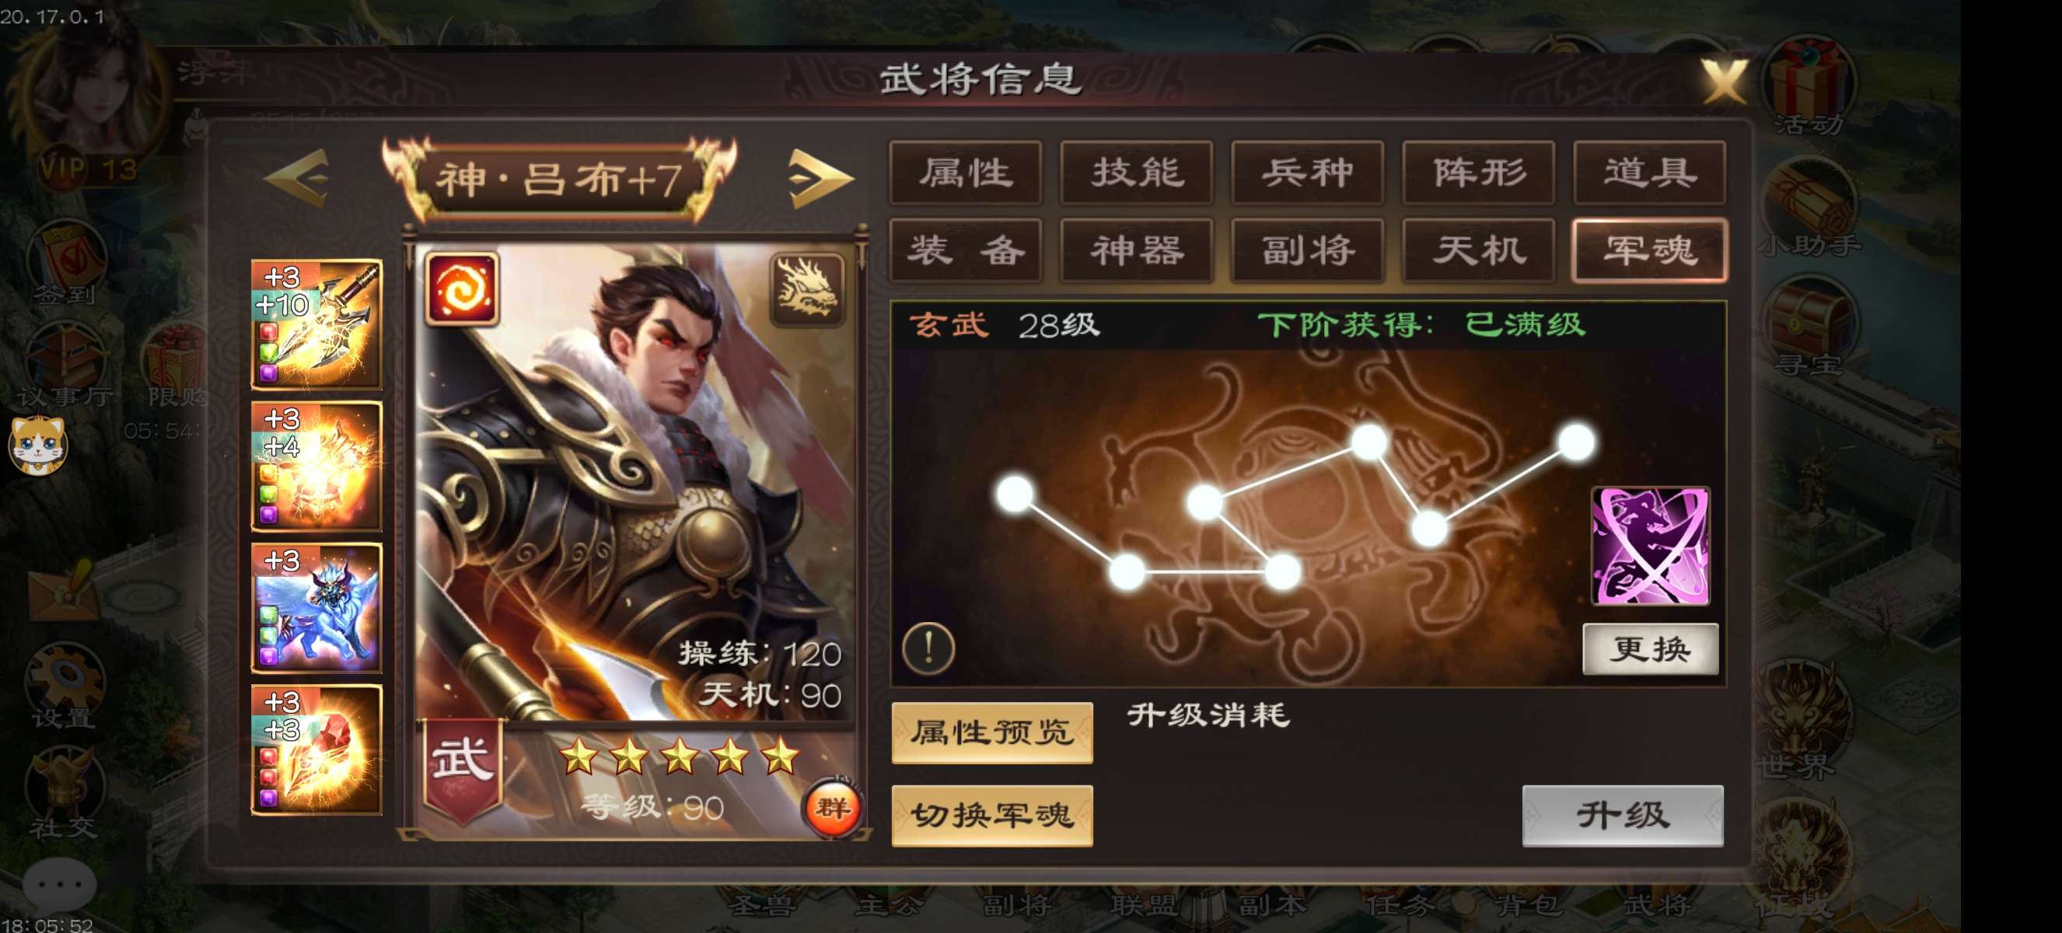Click the exclamation info icon
Screen dimensions: 2062x933
coord(928,647)
